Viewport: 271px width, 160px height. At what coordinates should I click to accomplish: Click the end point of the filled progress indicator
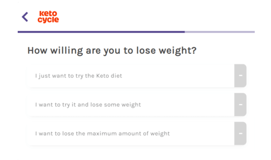tap(184, 32)
